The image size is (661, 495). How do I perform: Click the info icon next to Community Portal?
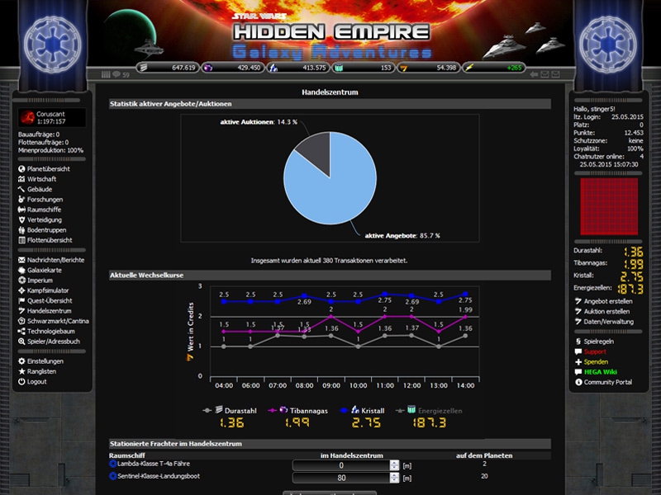578,382
